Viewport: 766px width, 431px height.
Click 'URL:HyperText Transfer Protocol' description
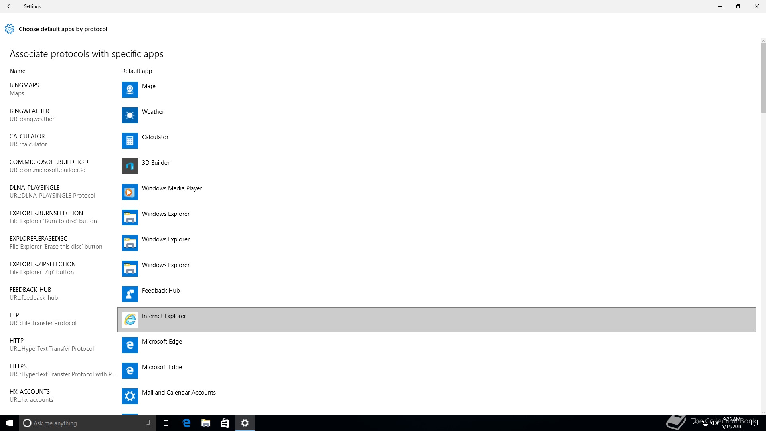(x=52, y=349)
